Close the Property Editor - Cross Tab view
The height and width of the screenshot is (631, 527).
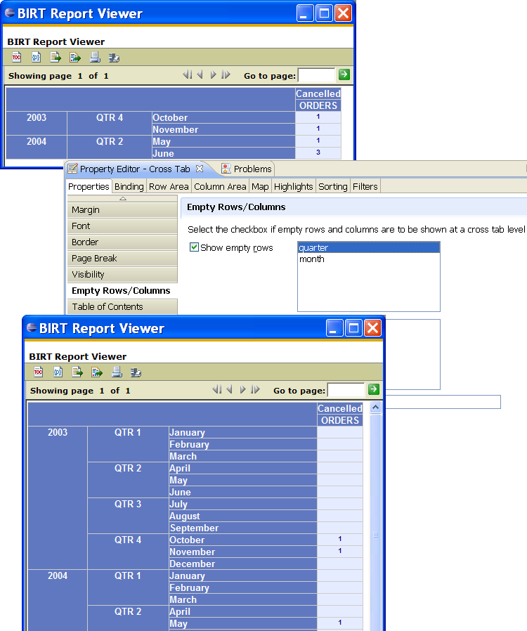pyautogui.click(x=200, y=169)
